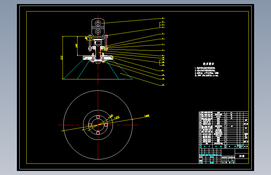Viewport: 271px width, 175px height.
Task: Select the 扫盘 title block cell
Action: [x=242, y=156]
